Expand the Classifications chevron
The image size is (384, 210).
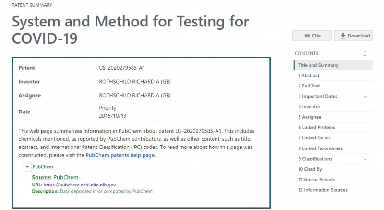365,159
